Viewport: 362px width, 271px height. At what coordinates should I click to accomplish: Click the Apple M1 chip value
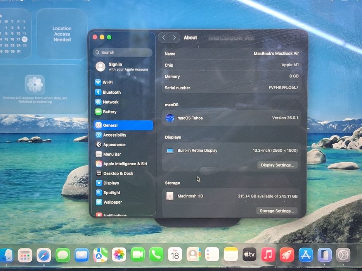[290, 65]
